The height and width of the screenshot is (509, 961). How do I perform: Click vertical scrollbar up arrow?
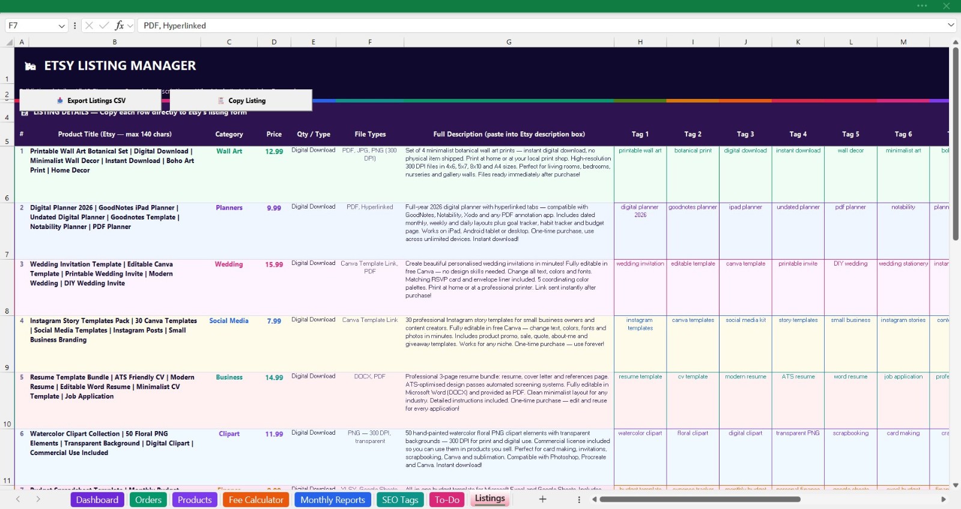956,42
